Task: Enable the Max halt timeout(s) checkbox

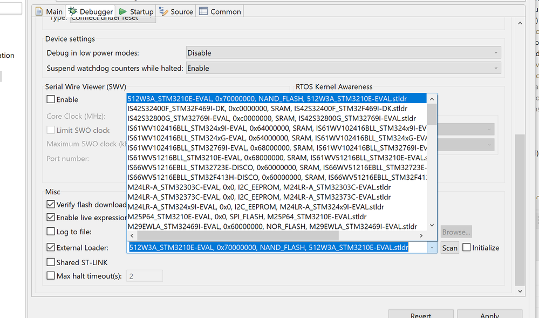Action: tap(51, 276)
